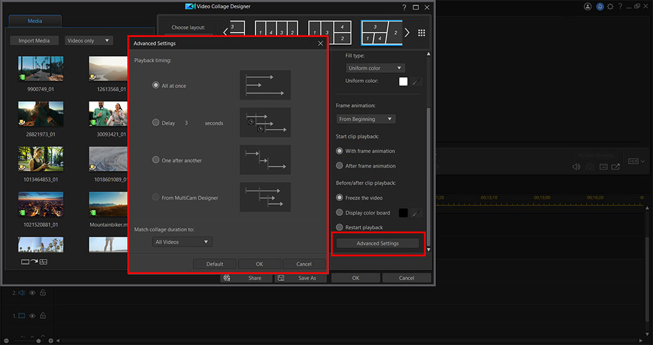Open help in Video Collage Designer title bar
This screenshot has height=345, width=653.
coord(404,7)
